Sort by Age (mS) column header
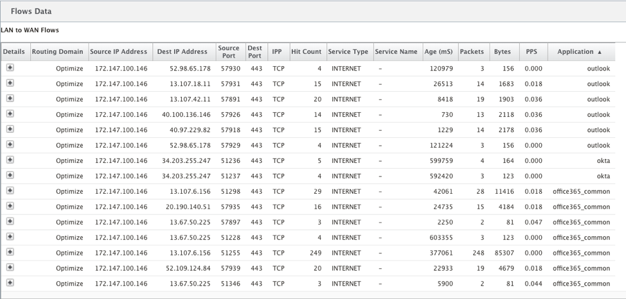Image resolution: width=626 pixels, height=299 pixels. (x=439, y=52)
